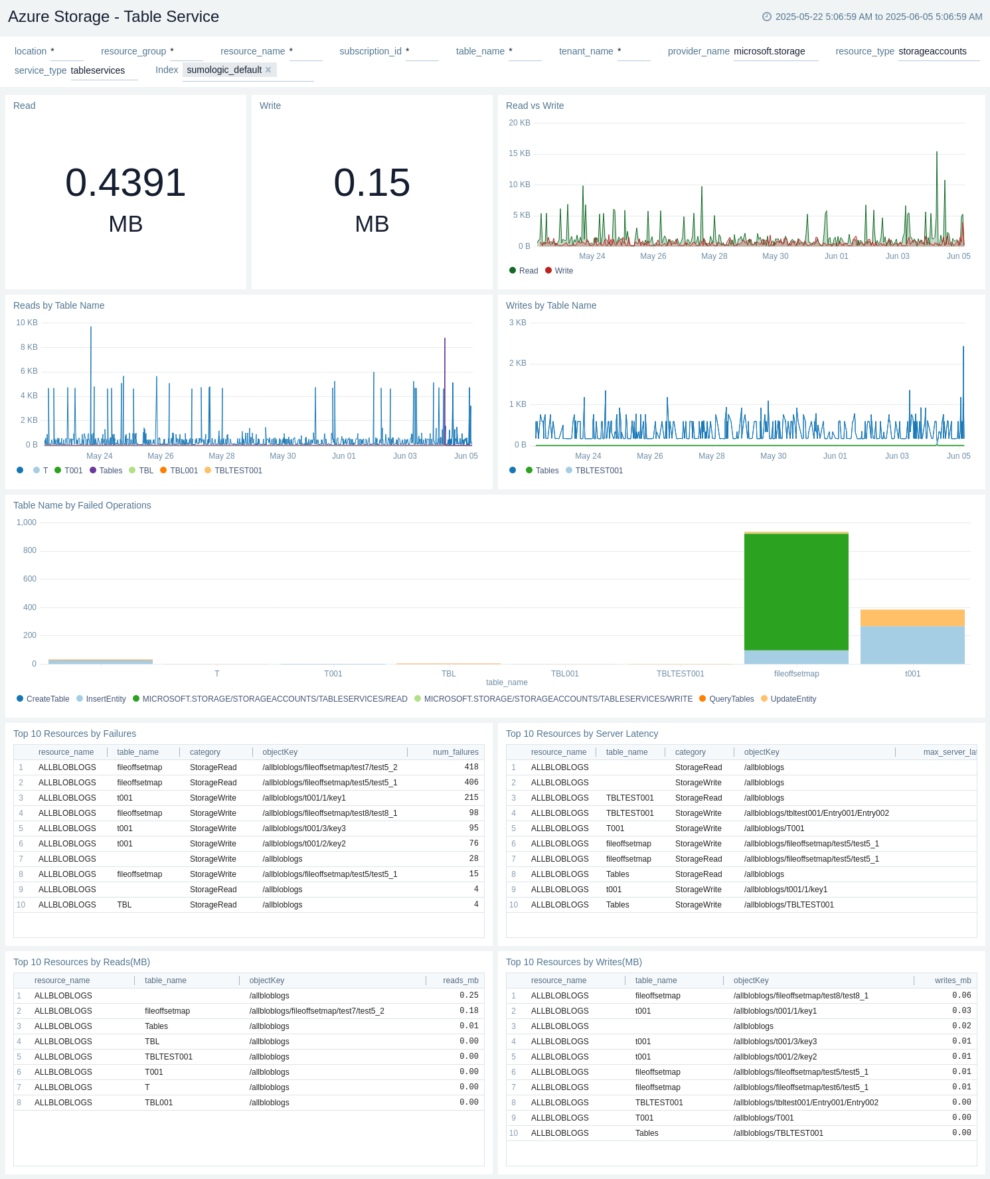Click the 0.15 MB write value

(x=372, y=199)
